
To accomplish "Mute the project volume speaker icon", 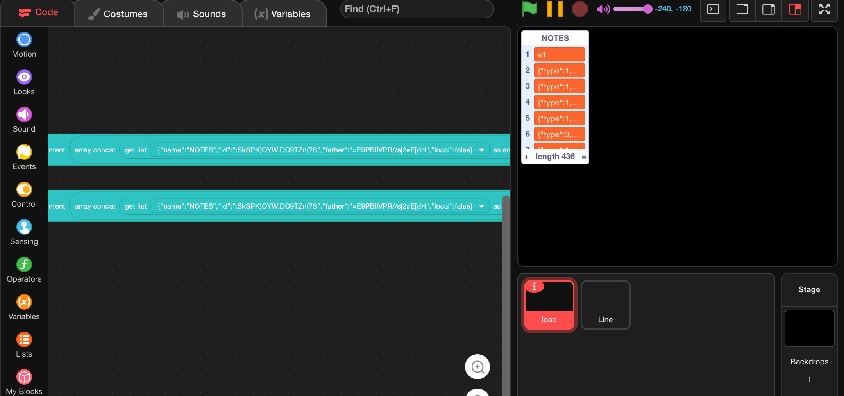I will tap(603, 9).
